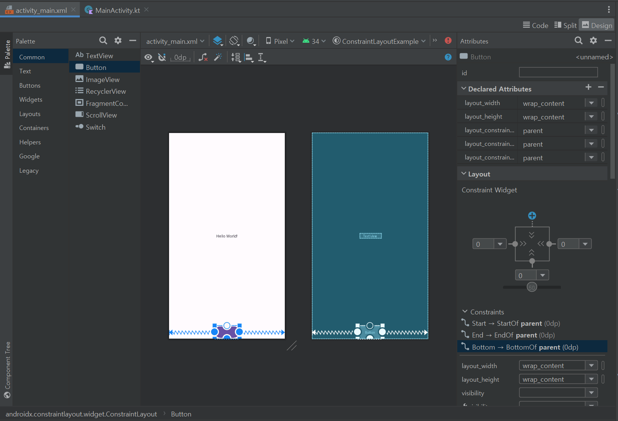Open activity_main.xml file variant dropdown
Viewport: 618px width, 421px height.
tap(175, 41)
